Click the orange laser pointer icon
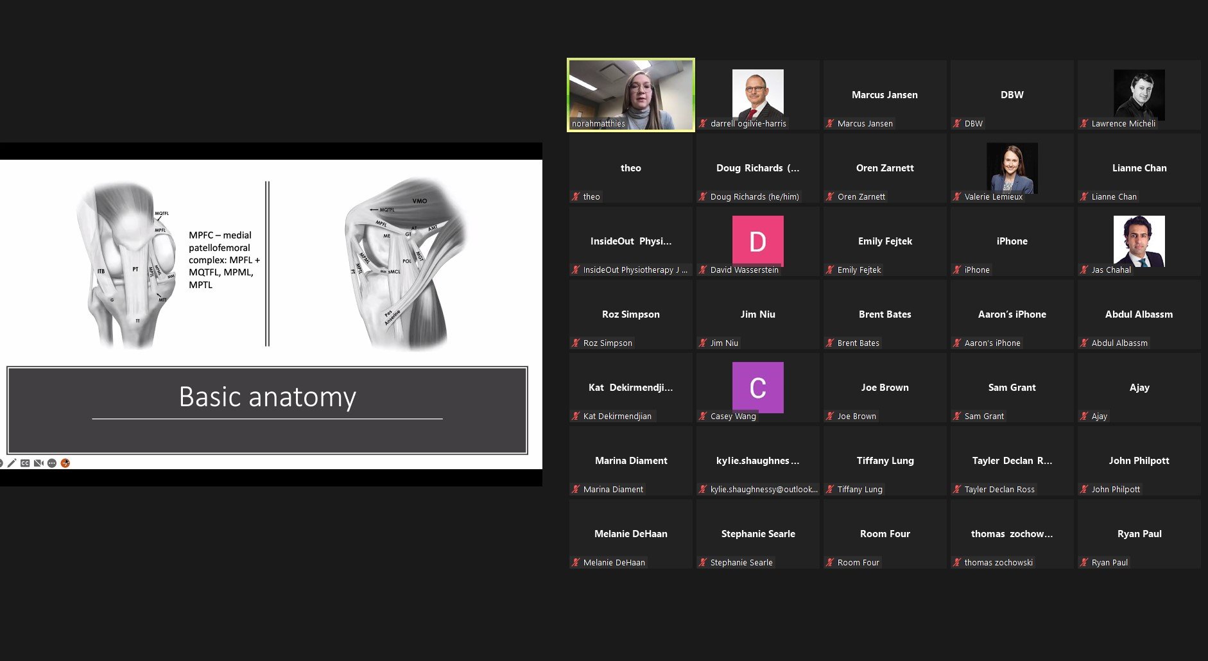 (65, 463)
